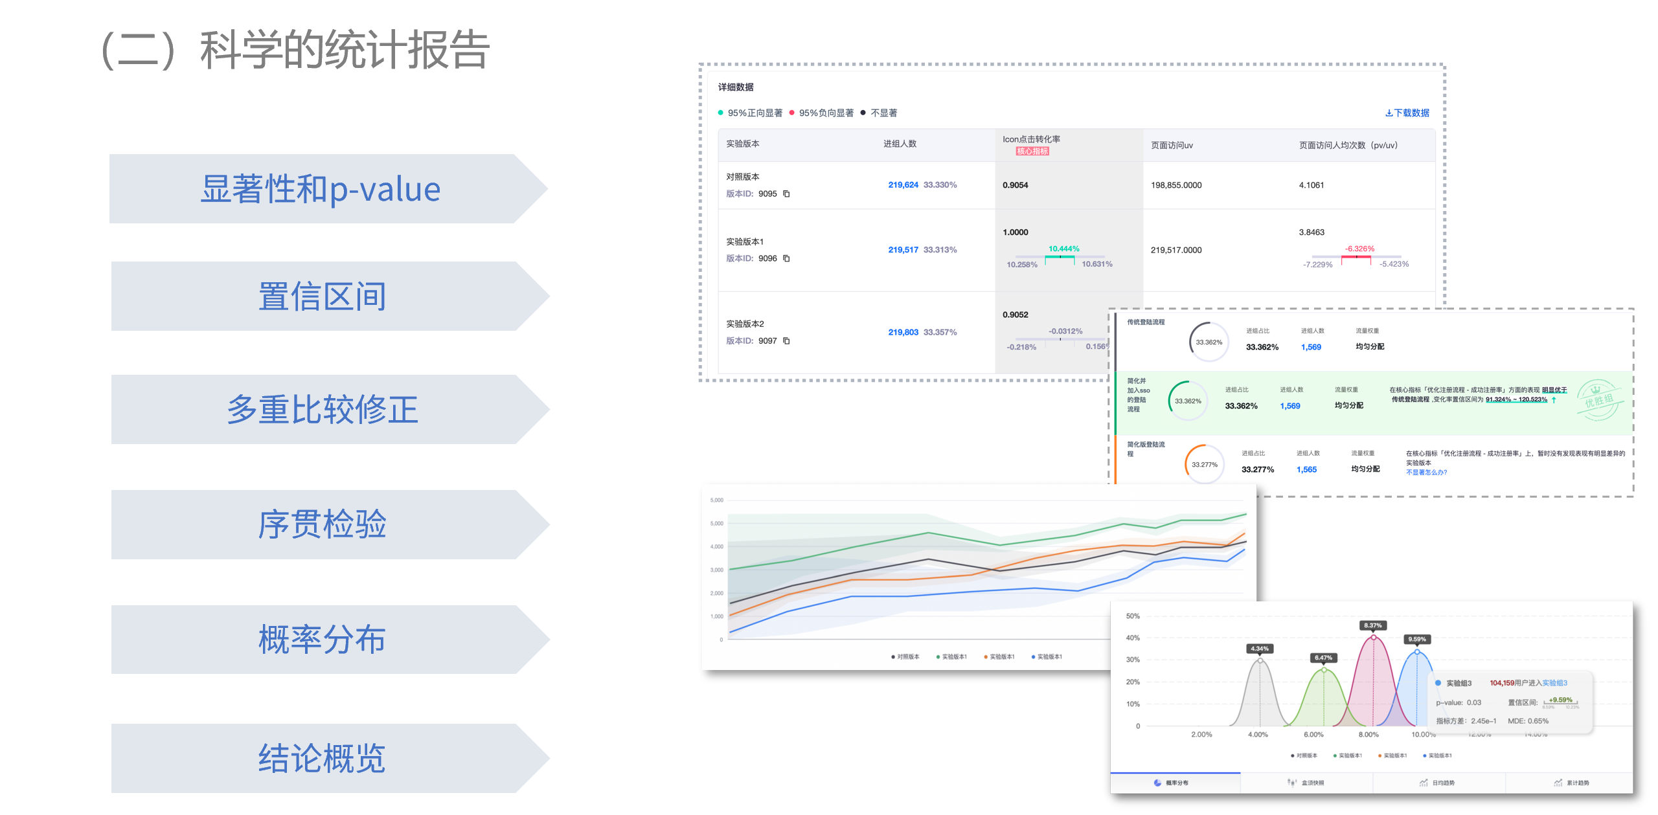Copy version ID 9095 with copy icon
Screen dimensions: 1658x815
[x=786, y=194]
